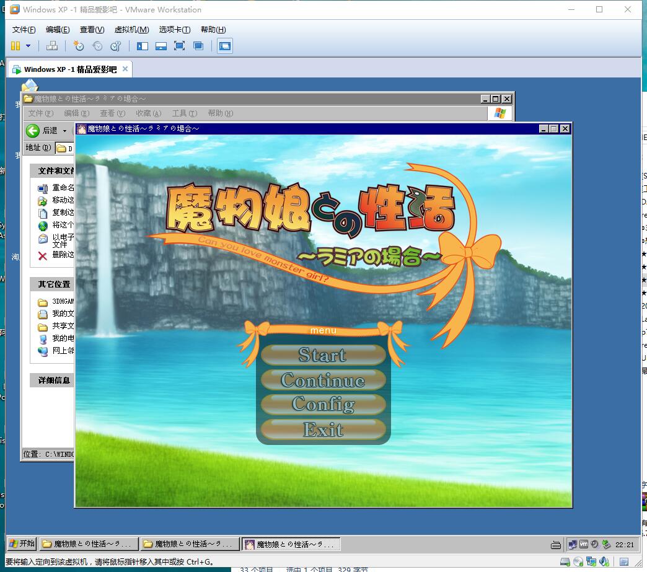Click Continue in the game menu
The width and height of the screenshot is (647, 572).
(x=323, y=380)
